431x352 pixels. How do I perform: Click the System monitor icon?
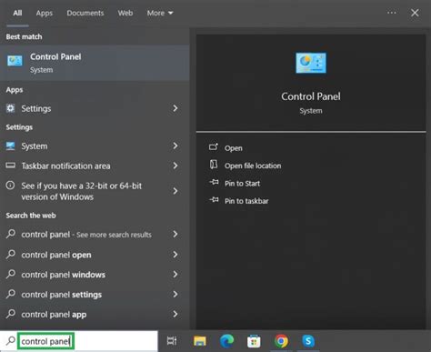point(10,146)
